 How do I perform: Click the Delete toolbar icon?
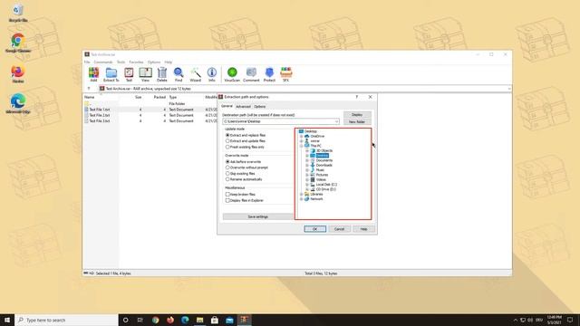[x=162, y=74]
